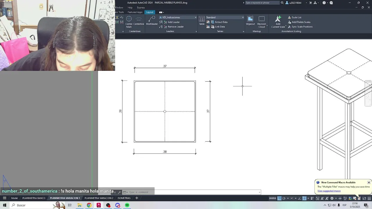Toggle Polar tracking in status bar
Screen dimensions: 372x209
pos(284,198)
